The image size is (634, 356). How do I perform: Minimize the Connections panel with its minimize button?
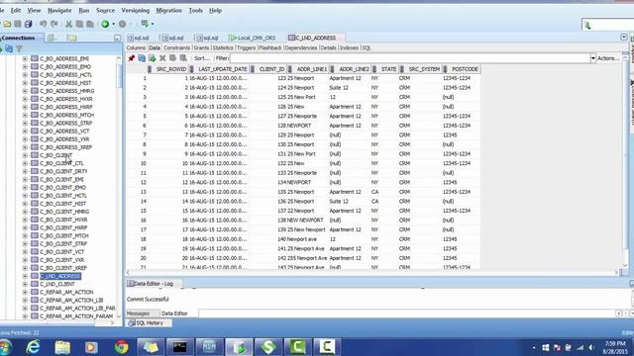(x=117, y=38)
